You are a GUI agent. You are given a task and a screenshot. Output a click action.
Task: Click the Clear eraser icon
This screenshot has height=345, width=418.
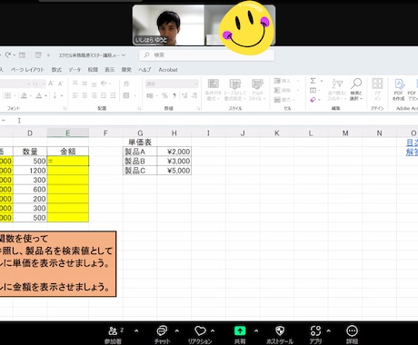313,99
